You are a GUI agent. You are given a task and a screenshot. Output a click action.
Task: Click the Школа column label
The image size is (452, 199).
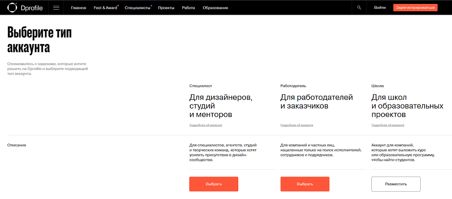tap(377, 86)
